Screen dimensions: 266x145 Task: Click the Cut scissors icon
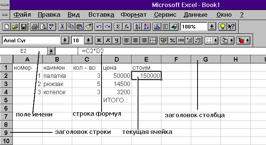pyautogui.click(x=62, y=27)
